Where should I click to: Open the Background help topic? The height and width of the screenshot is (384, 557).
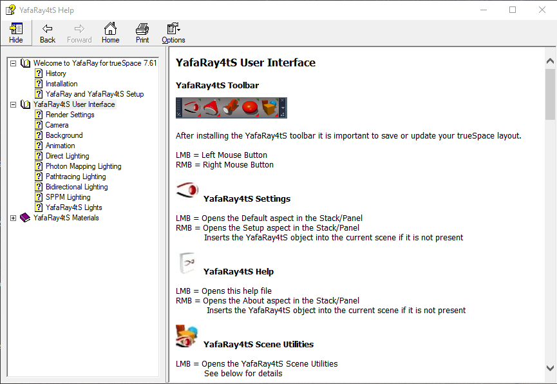pyautogui.click(x=64, y=135)
